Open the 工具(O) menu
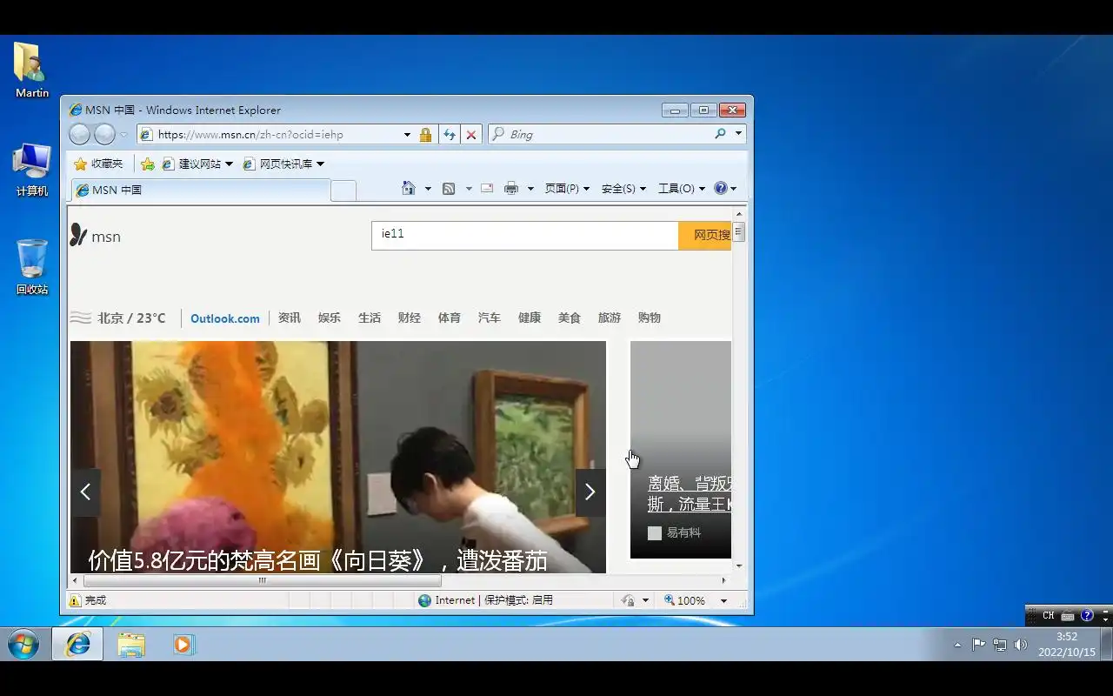 [x=682, y=188]
